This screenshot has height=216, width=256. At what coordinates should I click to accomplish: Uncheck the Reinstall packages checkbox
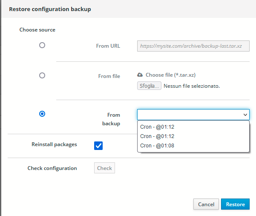tap(98, 146)
